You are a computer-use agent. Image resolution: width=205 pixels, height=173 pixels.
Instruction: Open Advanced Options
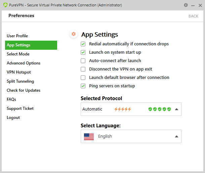pyautogui.click(x=24, y=63)
